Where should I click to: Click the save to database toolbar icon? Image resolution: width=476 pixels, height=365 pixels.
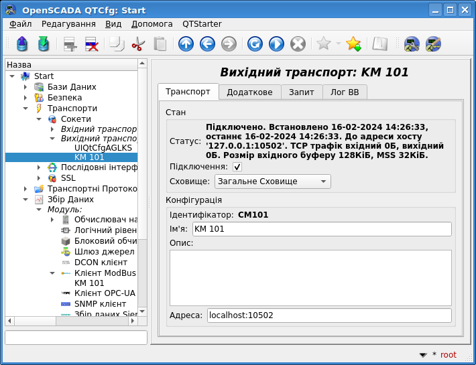44,44
